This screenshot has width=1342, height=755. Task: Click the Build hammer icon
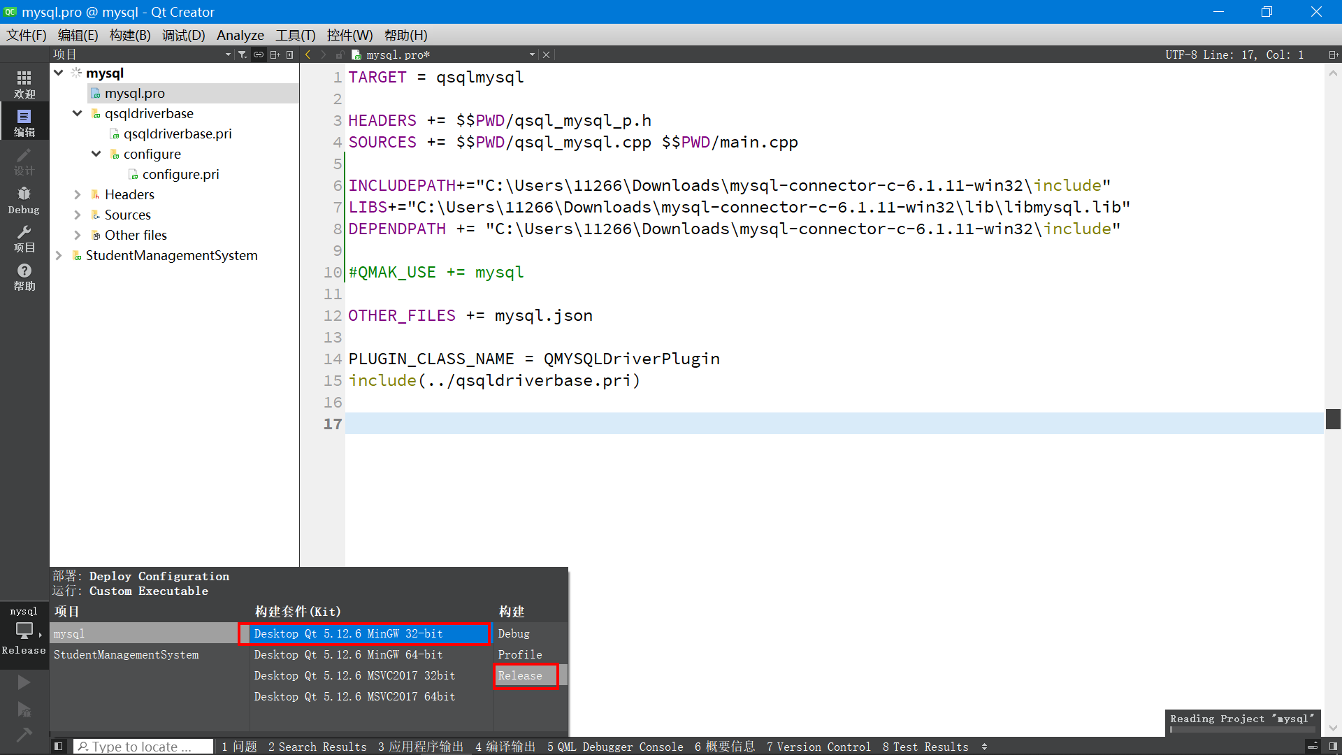coord(24,734)
